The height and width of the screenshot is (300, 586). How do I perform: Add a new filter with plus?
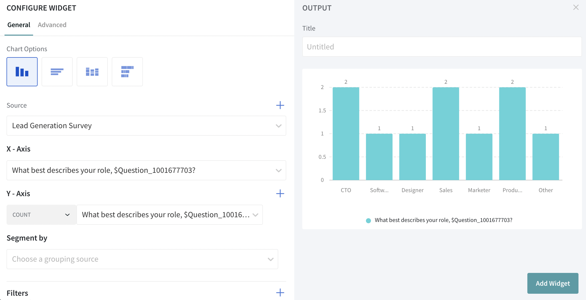pyautogui.click(x=280, y=292)
